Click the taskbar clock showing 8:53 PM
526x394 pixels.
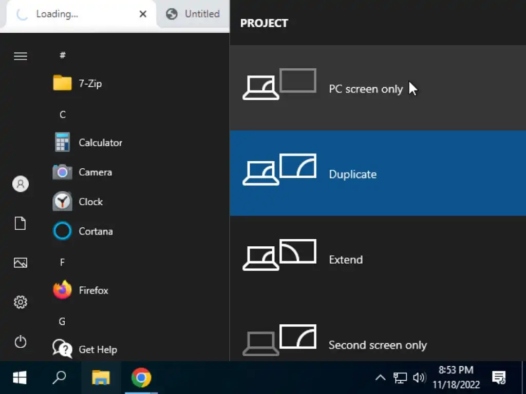click(x=456, y=377)
